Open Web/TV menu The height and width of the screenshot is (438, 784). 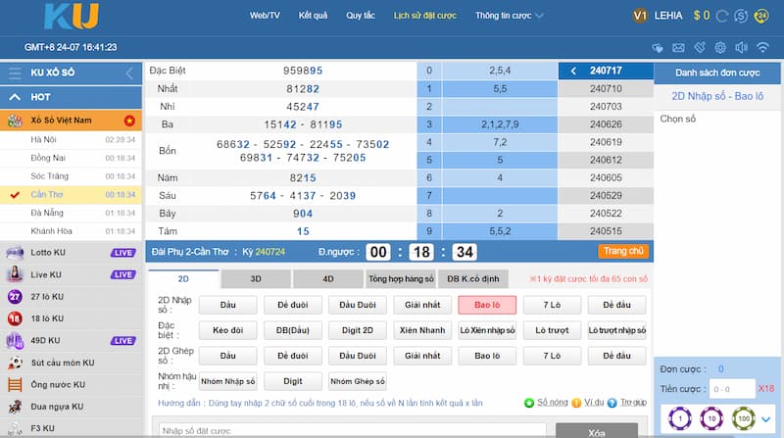pos(265,16)
